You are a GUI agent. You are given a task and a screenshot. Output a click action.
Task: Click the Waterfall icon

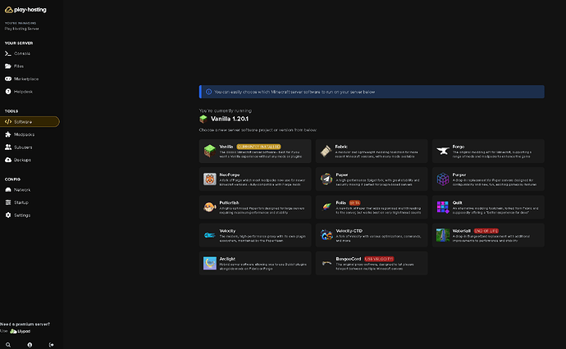click(x=443, y=235)
